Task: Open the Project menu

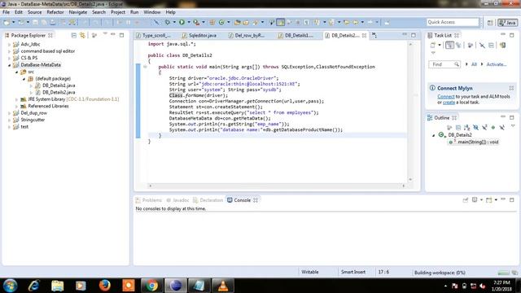Action: [118, 12]
